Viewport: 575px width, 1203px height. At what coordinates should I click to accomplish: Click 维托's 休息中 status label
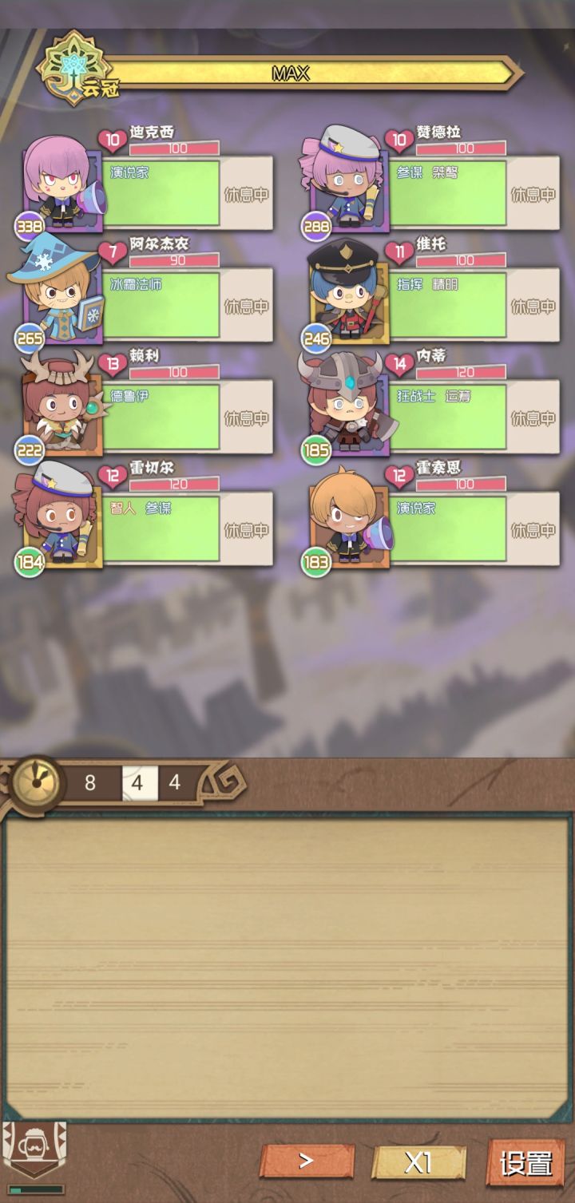coord(533,306)
